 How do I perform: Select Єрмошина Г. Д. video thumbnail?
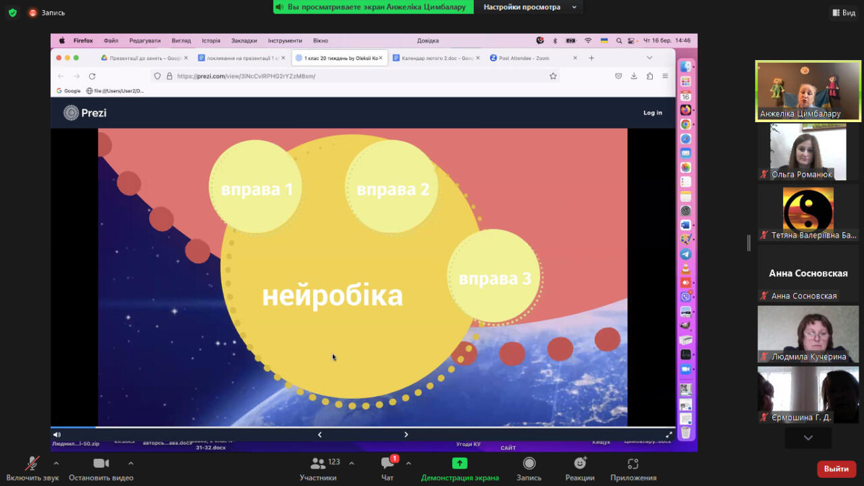808,395
